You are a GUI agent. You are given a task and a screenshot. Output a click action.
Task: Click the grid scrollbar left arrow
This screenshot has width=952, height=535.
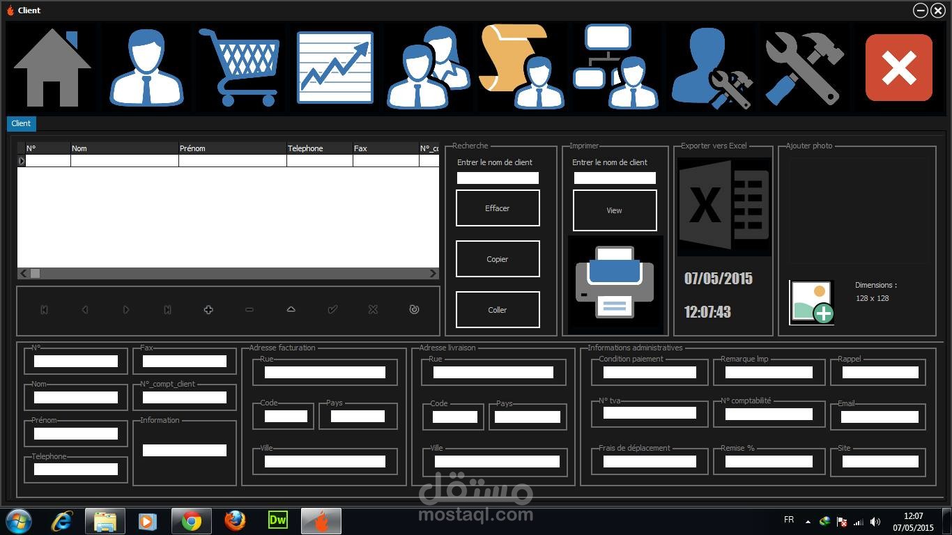pyautogui.click(x=24, y=274)
